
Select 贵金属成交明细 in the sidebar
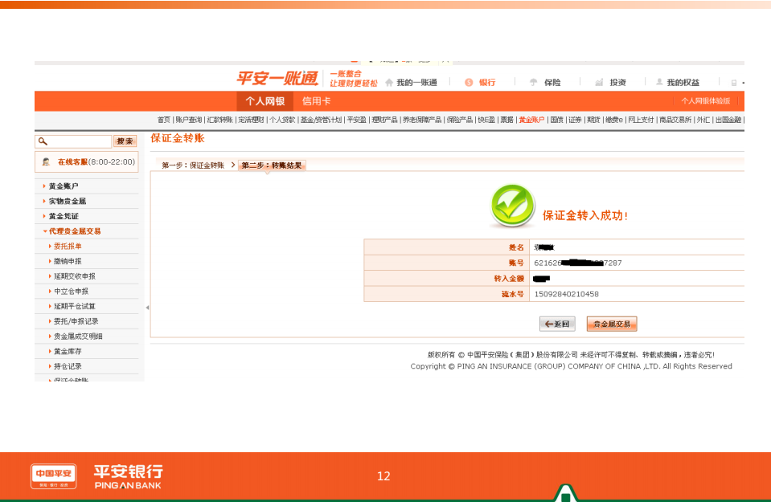78,337
